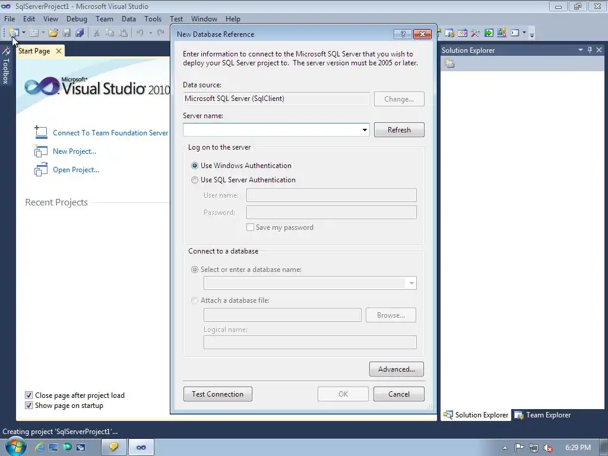Click the Copy toolbar icon
This screenshot has height=456, width=608.
click(110, 33)
